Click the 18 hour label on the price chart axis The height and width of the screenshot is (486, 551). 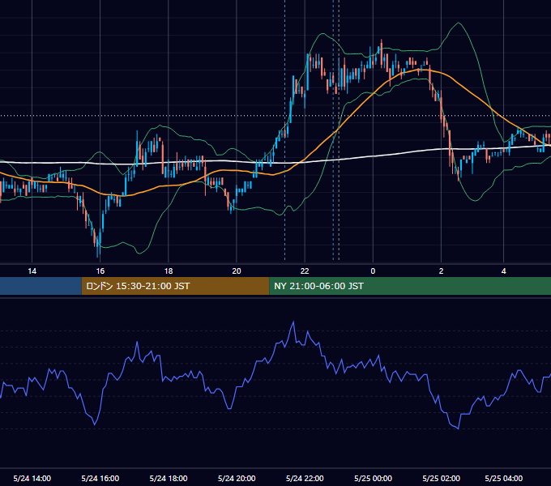pos(169,271)
